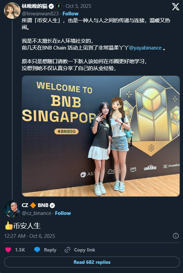This screenshot has height=273, width=183.
Task: Open the tweet info circle icon
Action: click(x=176, y=236)
